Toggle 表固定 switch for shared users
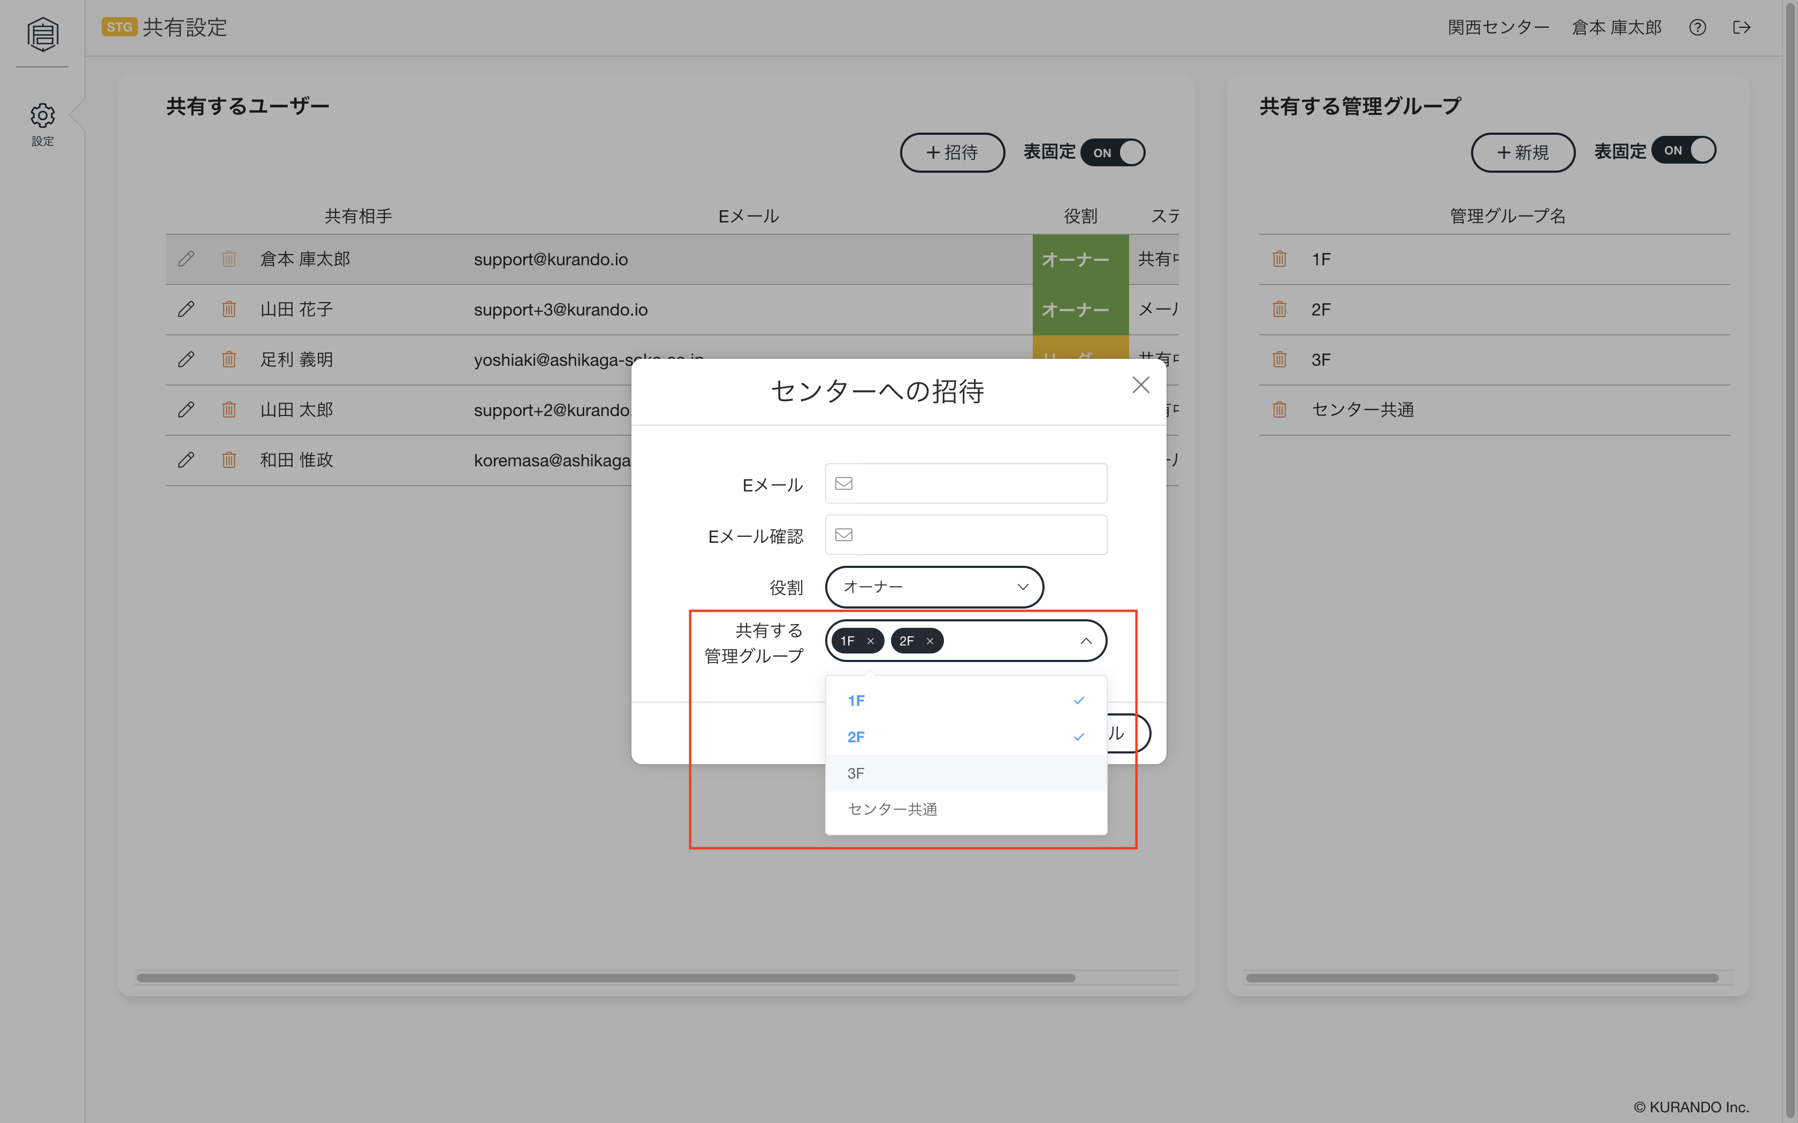Image resolution: width=1798 pixels, height=1123 pixels. pos(1112,152)
